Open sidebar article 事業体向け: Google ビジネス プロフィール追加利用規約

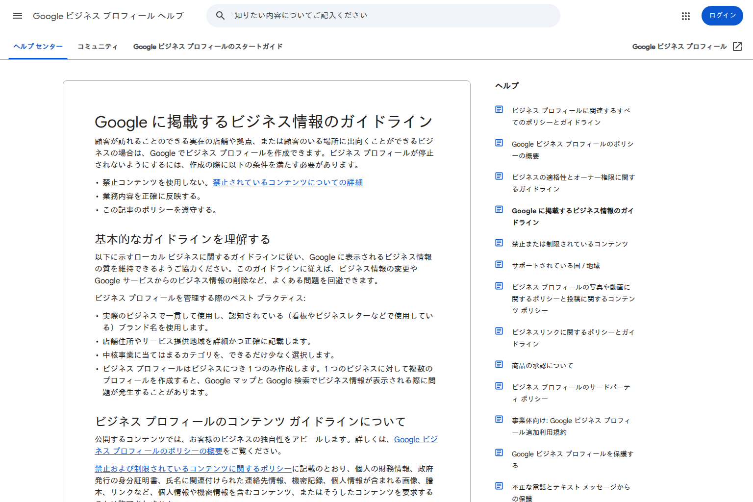pyautogui.click(x=571, y=426)
